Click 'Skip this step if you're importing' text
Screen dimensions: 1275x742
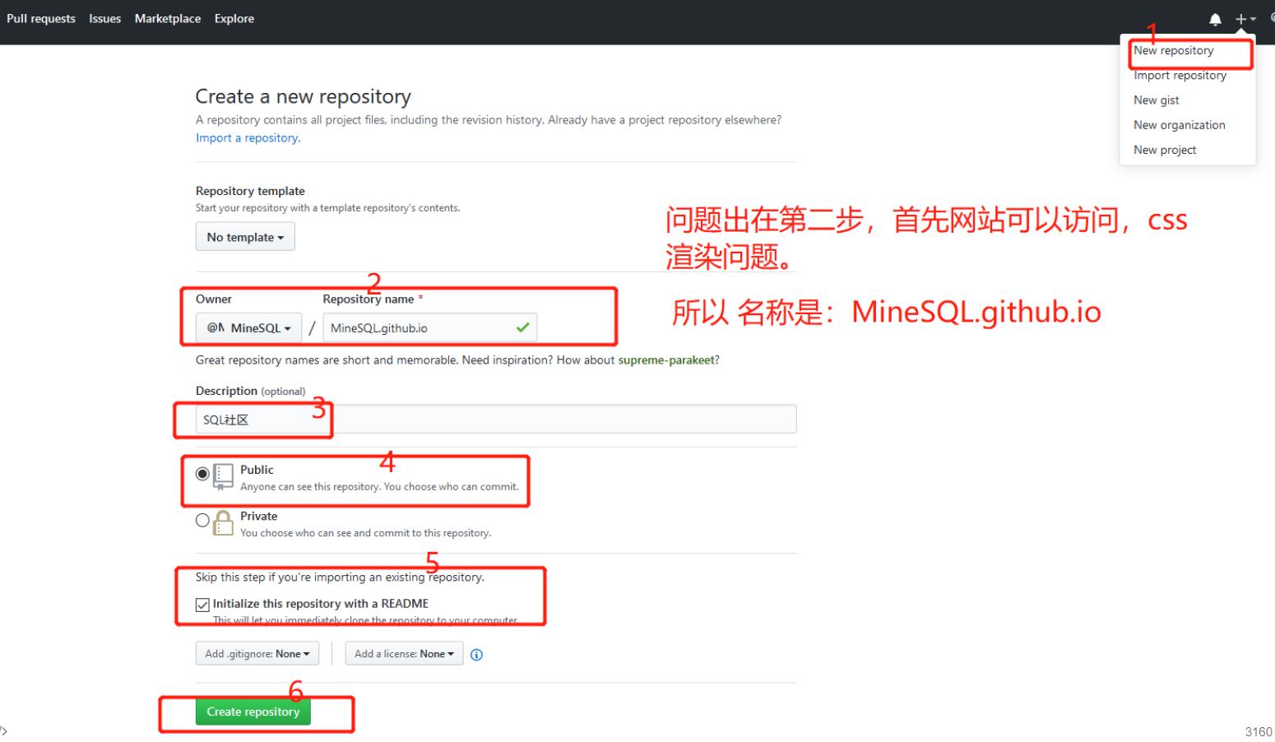coord(340,577)
